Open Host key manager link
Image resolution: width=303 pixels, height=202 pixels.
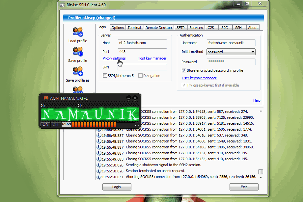click(152, 58)
